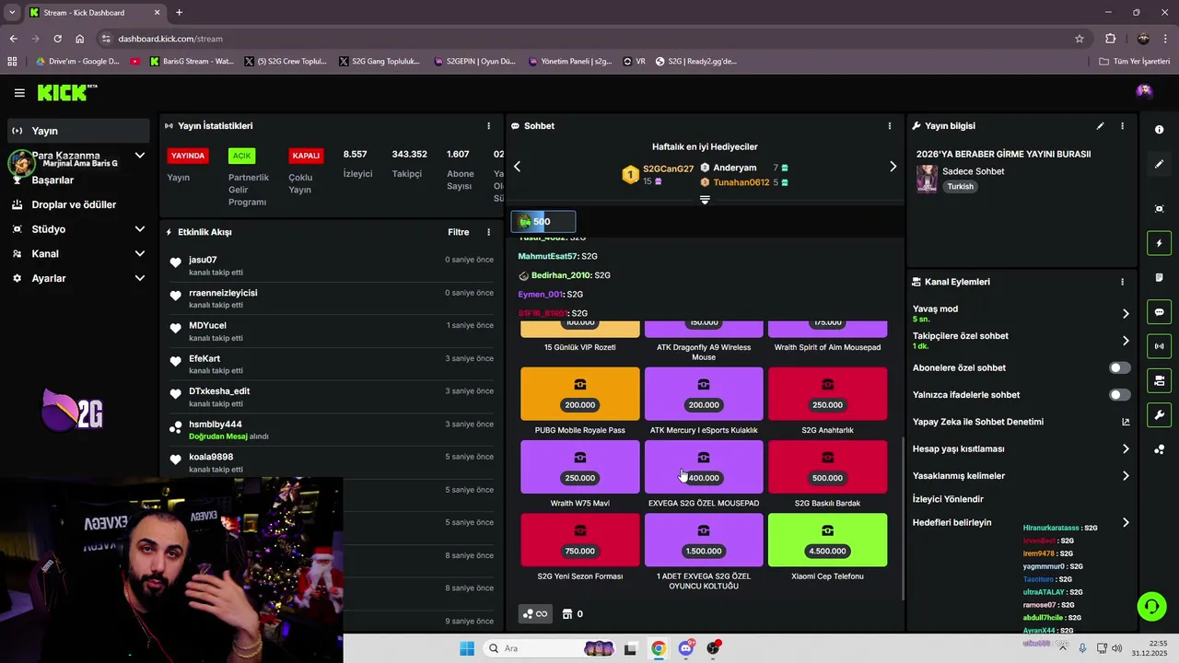The image size is (1179, 663).
Task: Click the Turkish language tag
Action: 960,186
